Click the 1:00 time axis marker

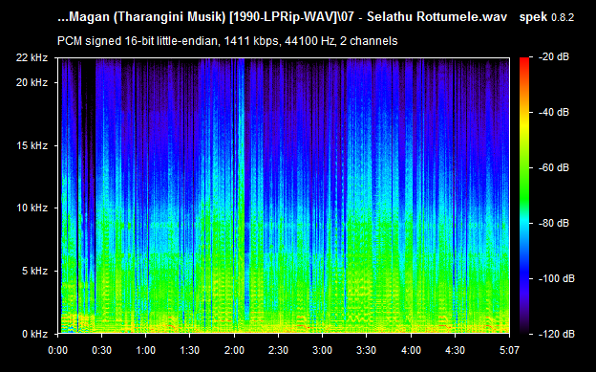tap(146, 350)
